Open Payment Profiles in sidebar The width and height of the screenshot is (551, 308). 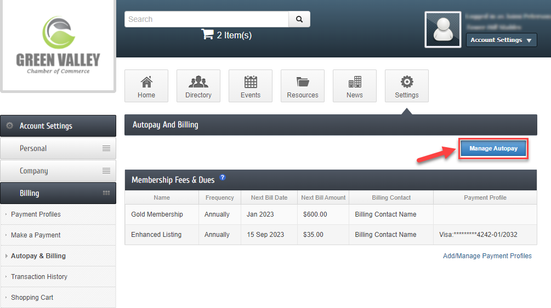click(36, 214)
